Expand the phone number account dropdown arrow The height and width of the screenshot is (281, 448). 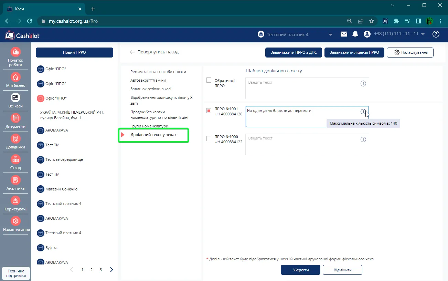pos(423,34)
